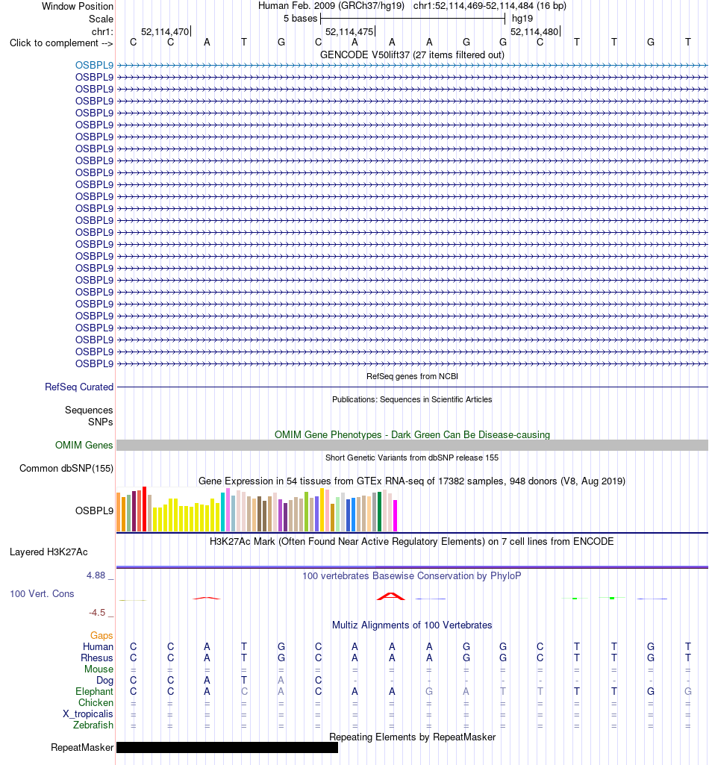Click 'Click to complement -->' to complement bases
The height and width of the screenshot is (765, 709).
tap(61, 43)
